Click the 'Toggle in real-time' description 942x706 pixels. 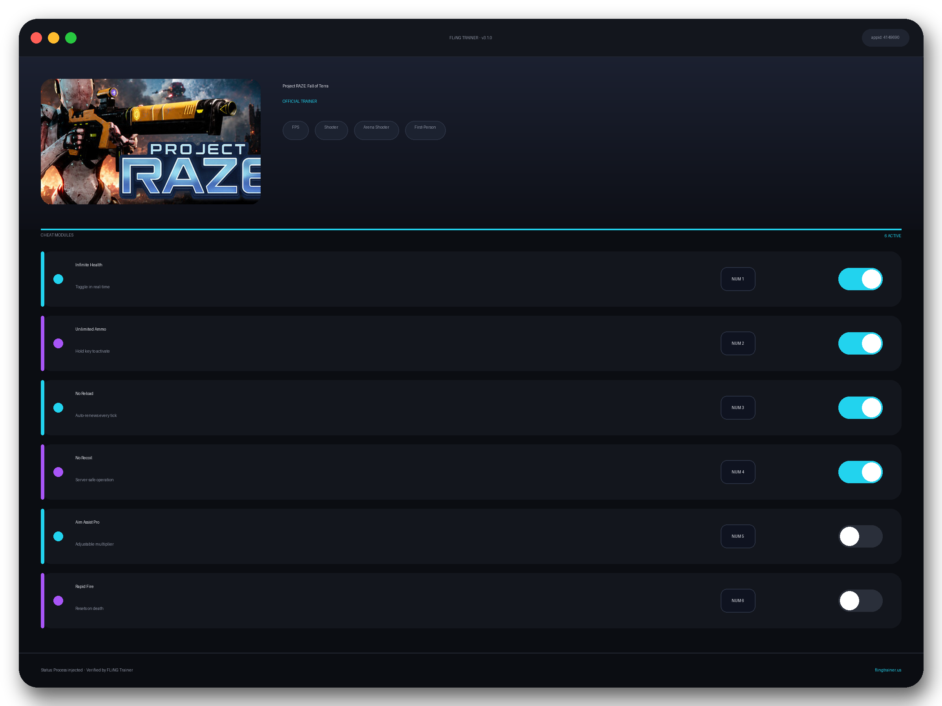[x=92, y=287]
